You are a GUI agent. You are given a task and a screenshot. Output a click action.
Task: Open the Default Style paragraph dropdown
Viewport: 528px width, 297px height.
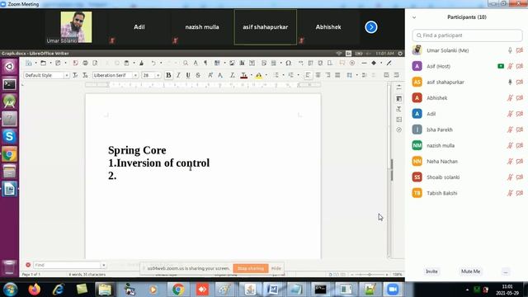coord(66,75)
